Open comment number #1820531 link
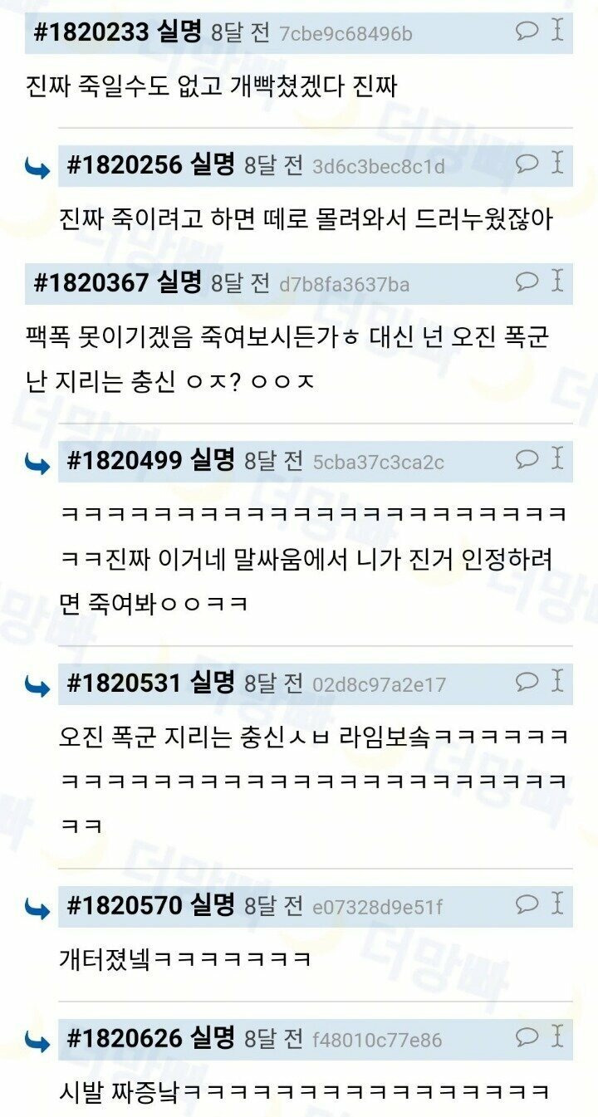 point(124,683)
